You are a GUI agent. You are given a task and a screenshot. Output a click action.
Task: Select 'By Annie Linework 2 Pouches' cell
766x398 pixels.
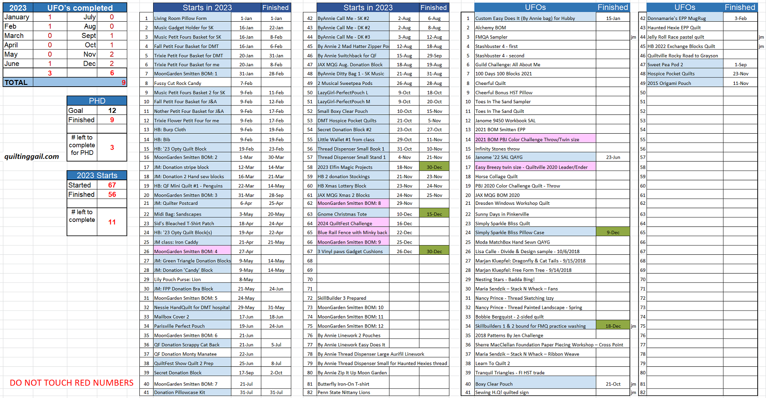pyautogui.click(x=353, y=336)
